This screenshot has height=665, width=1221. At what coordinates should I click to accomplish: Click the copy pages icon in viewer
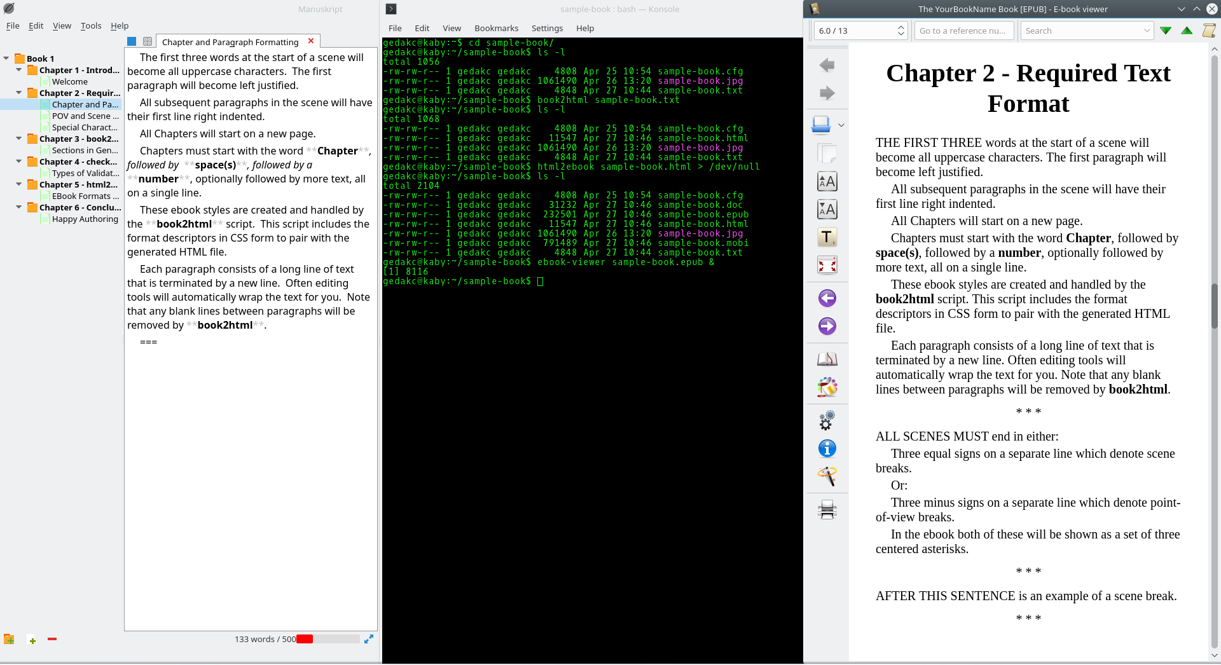pos(827,153)
